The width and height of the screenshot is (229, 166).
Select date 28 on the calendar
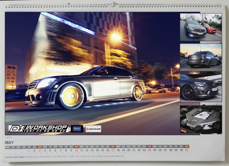point(171,150)
